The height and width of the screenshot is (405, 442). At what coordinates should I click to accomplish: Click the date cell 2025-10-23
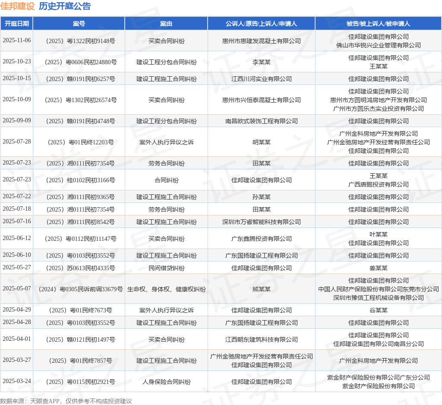click(x=17, y=61)
